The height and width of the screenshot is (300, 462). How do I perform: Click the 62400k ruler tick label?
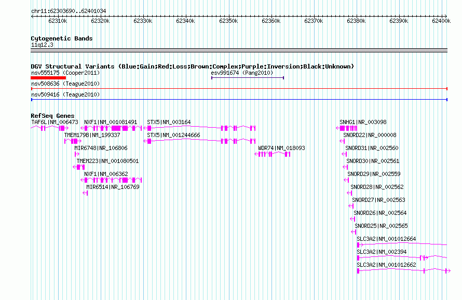441,21
